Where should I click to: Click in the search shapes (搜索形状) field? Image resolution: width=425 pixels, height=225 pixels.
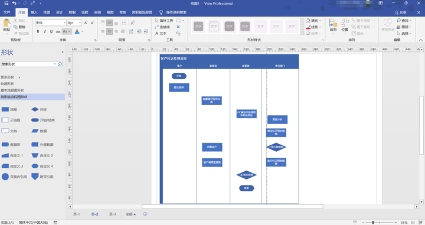[x=28, y=64]
